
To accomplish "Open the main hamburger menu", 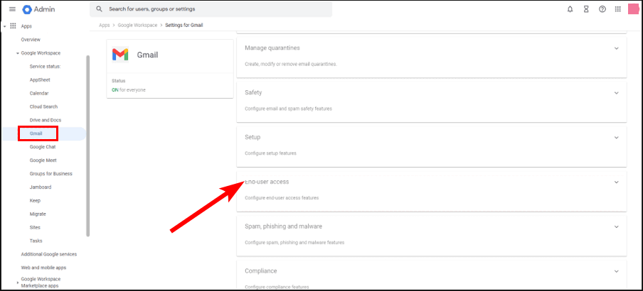I will pyautogui.click(x=12, y=9).
